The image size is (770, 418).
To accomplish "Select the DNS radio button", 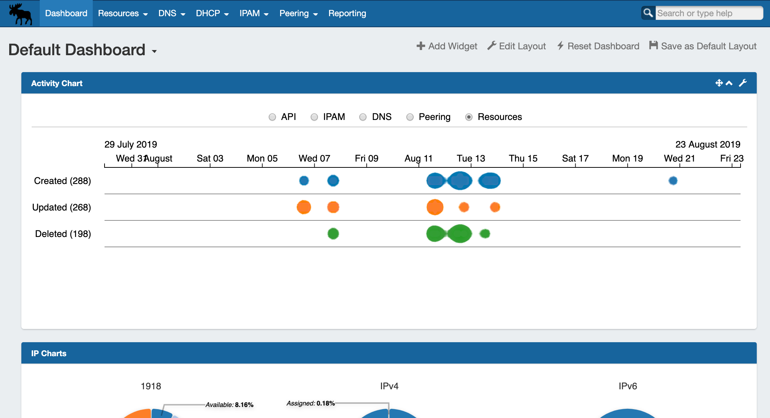I will [x=363, y=117].
